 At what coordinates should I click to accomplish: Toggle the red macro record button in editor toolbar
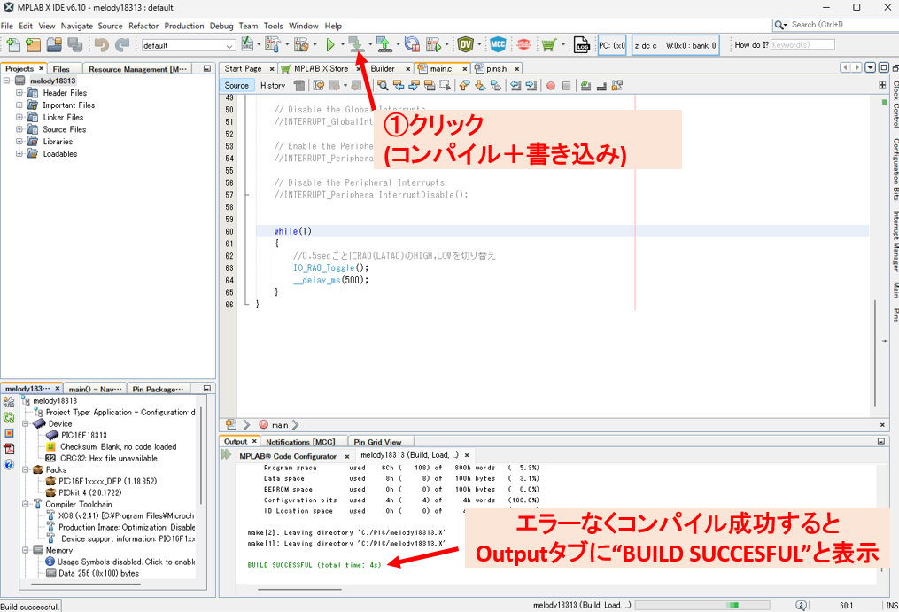550,86
